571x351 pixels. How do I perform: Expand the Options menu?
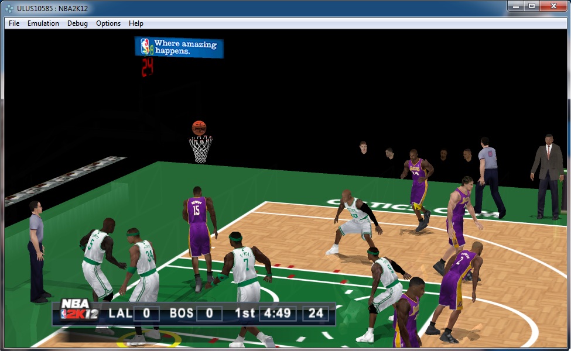[x=108, y=23]
